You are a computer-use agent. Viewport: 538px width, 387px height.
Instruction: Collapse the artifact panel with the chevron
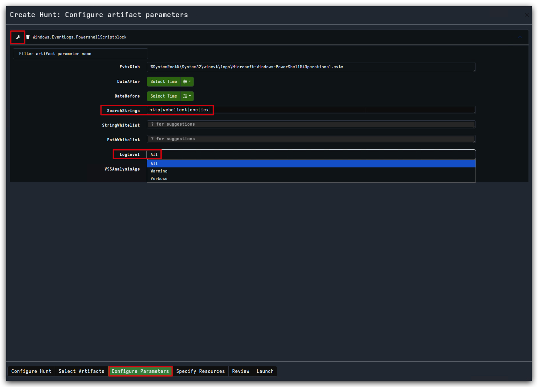[520, 37]
